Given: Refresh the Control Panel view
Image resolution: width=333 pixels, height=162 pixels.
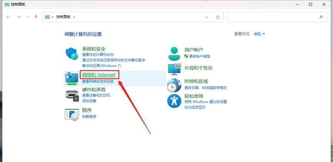Looking at the screenshot, I should tap(218, 17).
